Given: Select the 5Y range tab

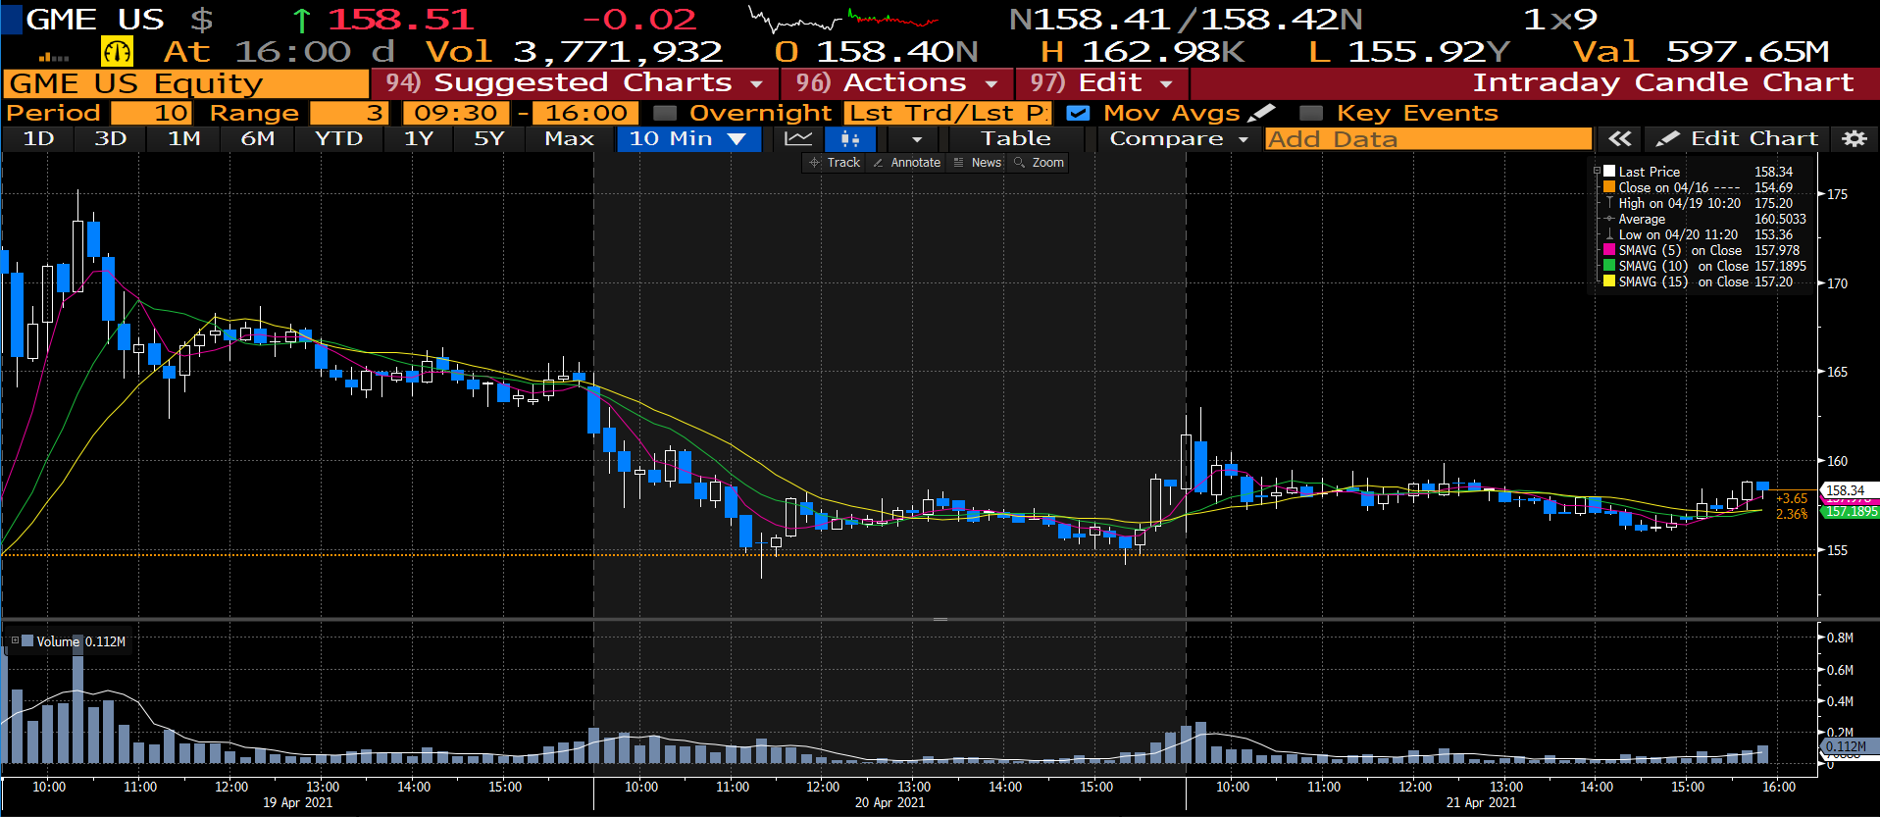Looking at the screenshot, I should coord(489,139).
